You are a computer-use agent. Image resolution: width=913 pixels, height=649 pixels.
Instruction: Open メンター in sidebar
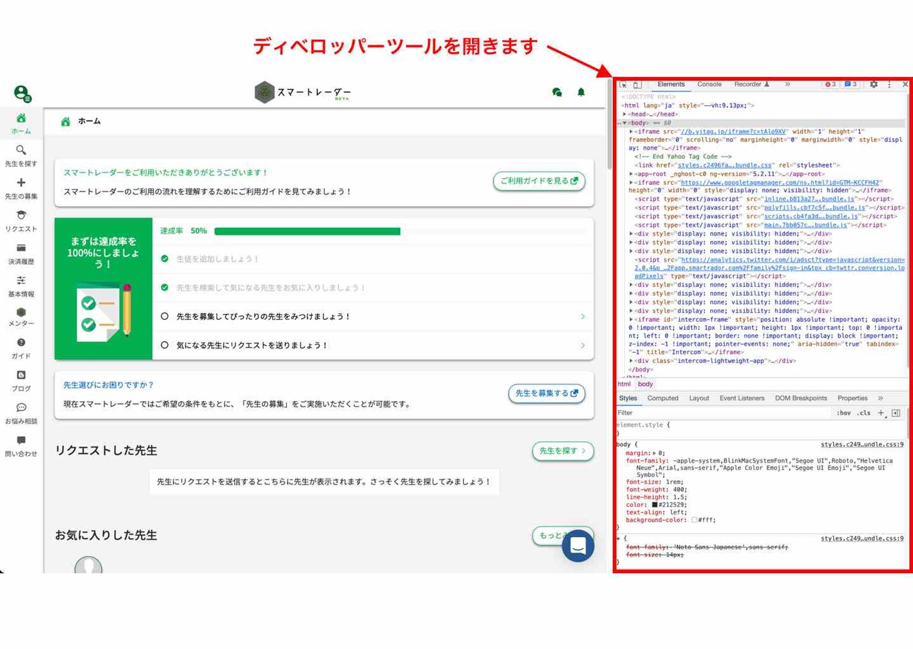tap(21, 317)
